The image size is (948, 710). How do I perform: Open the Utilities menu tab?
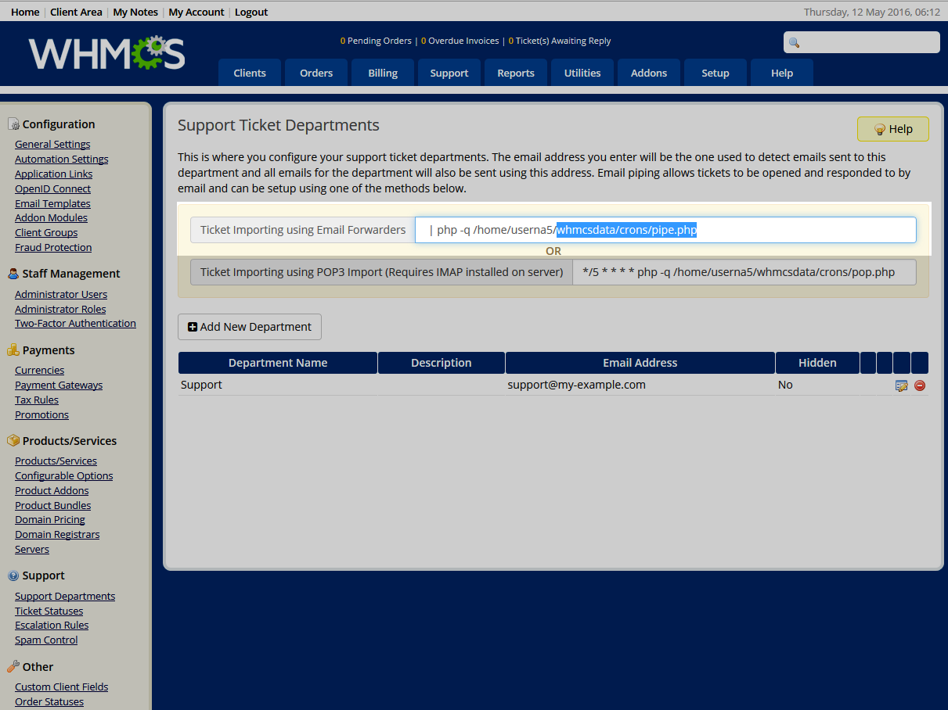[x=582, y=73]
